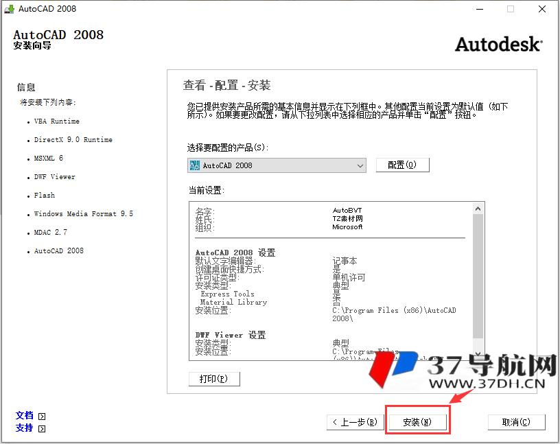560x444 pixels.
Task: Open the 支持 support link
Action: [x=25, y=428]
